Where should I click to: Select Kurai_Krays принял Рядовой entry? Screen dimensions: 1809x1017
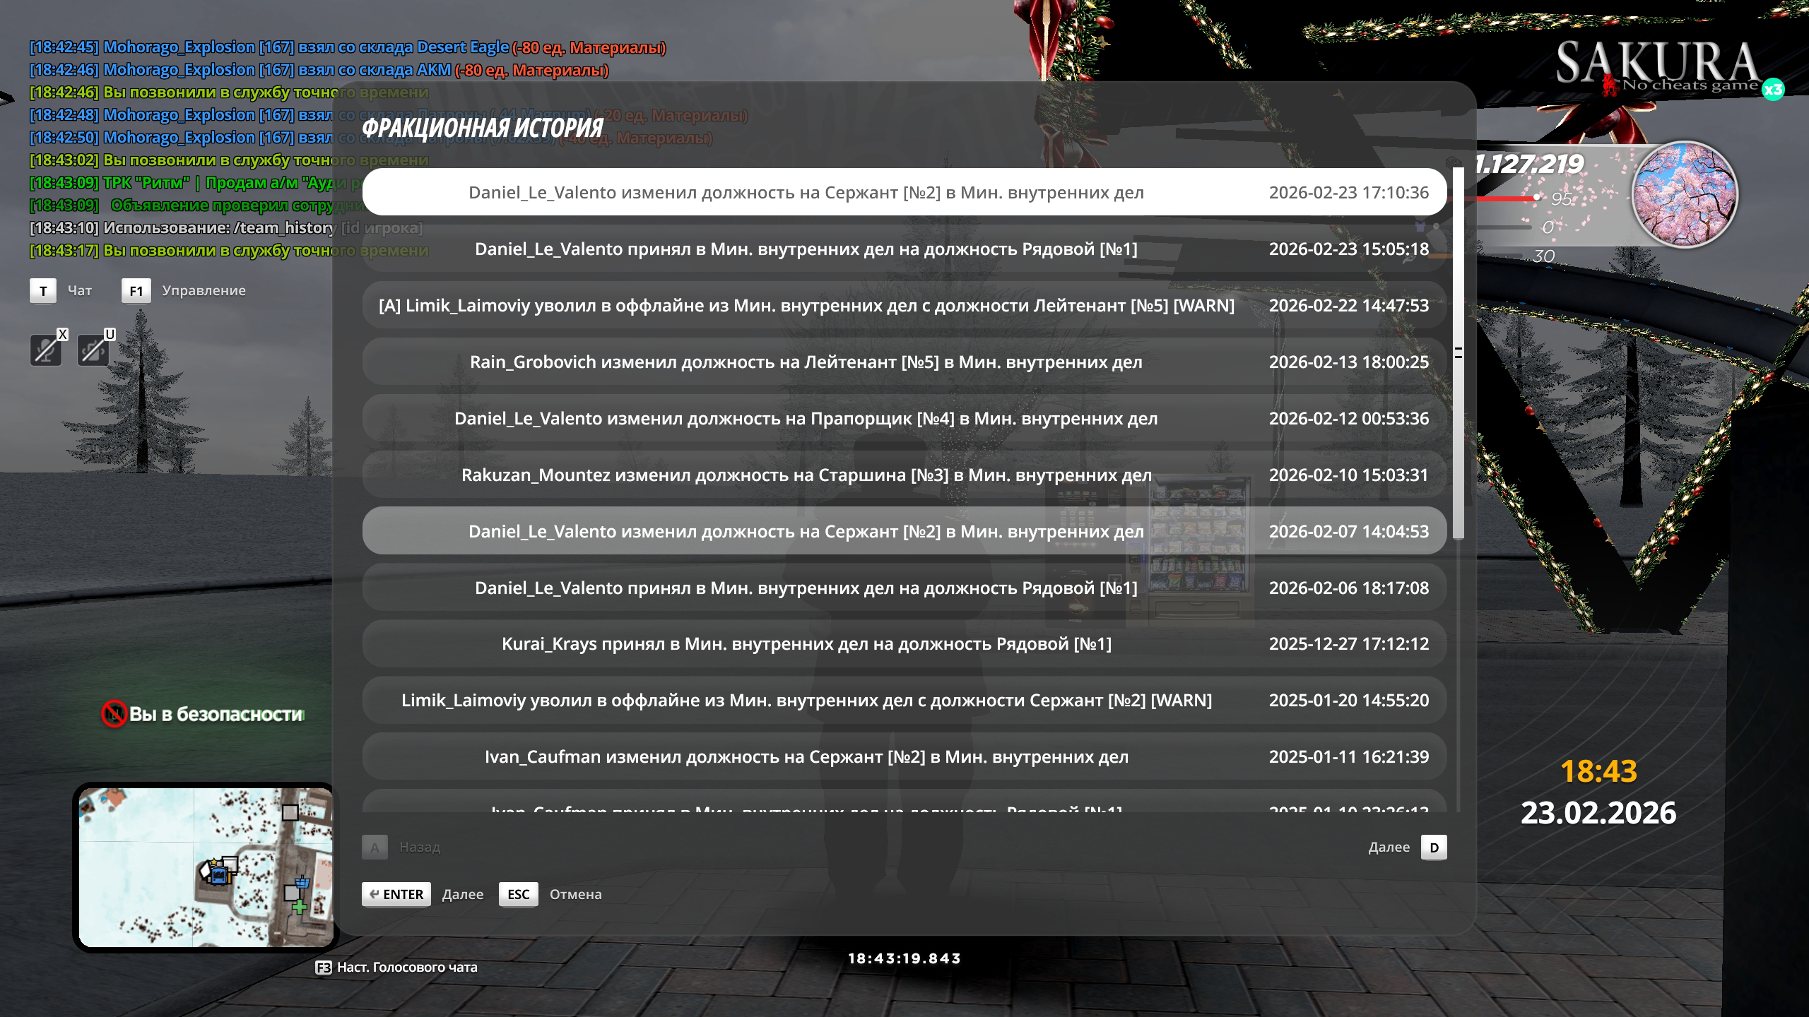[904, 644]
